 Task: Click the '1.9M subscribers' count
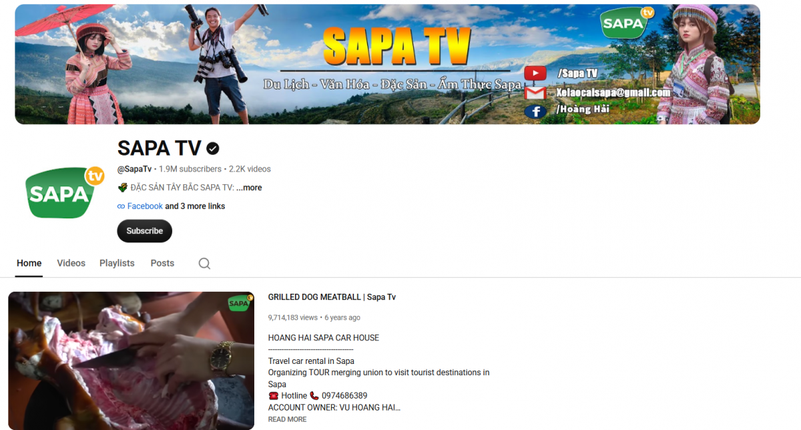(190, 169)
